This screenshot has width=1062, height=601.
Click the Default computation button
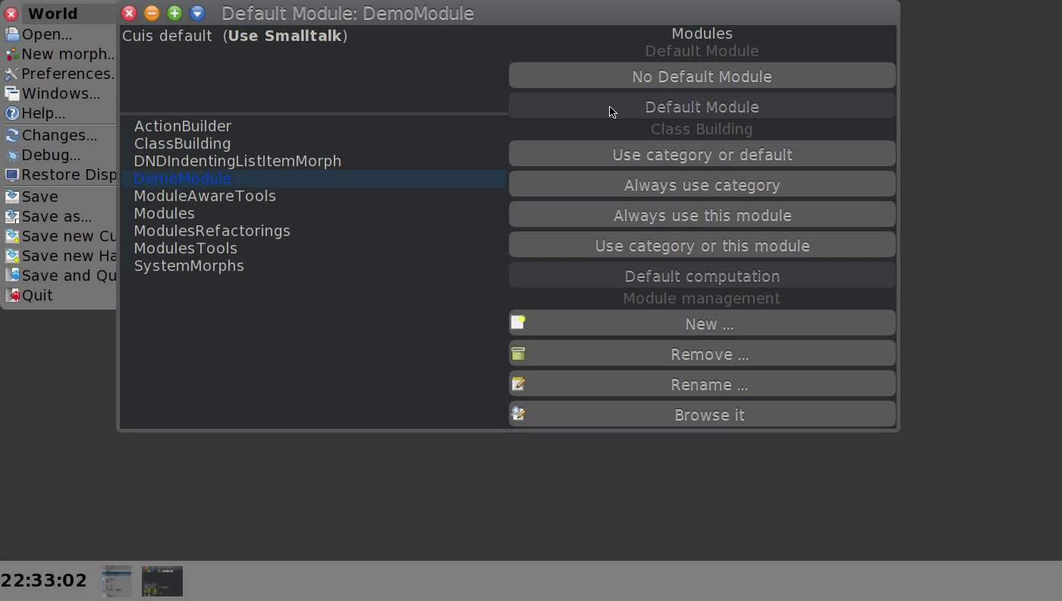click(x=702, y=275)
